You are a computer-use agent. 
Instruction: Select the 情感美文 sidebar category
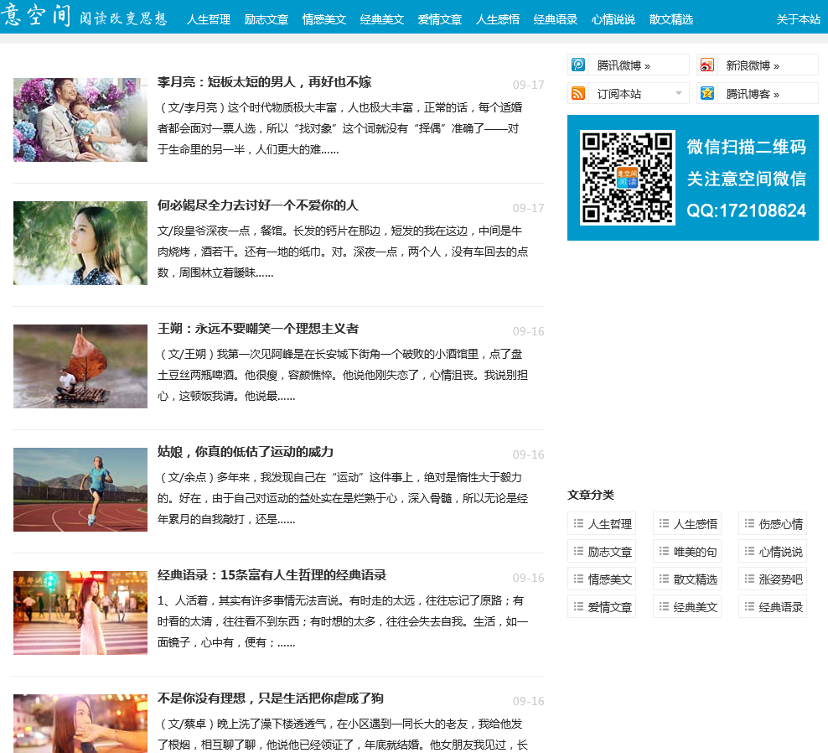(x=602, y=579)
